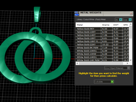Click the horizontal scrollbar thumb
Viewport: 136px width, 102px height.
[x=101, y=63]
